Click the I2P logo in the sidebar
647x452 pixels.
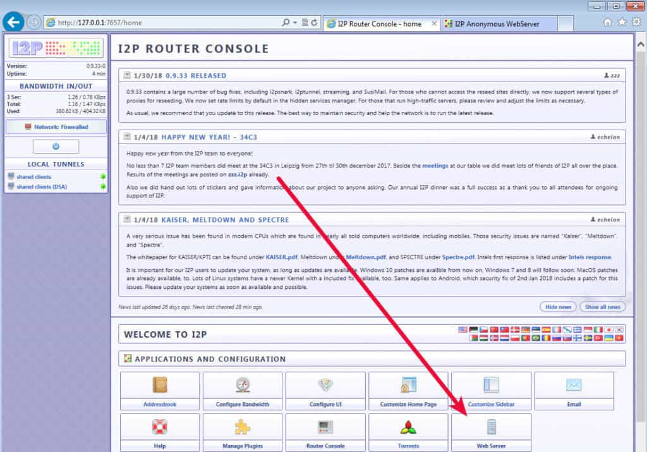(x=56, y=48)
